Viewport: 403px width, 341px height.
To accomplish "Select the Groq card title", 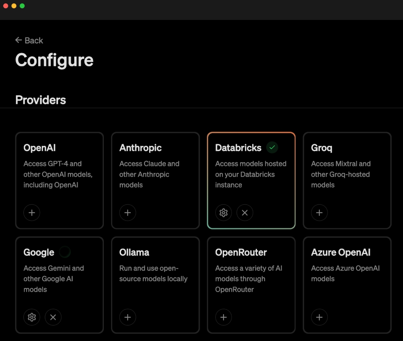I will click(322, 148).
